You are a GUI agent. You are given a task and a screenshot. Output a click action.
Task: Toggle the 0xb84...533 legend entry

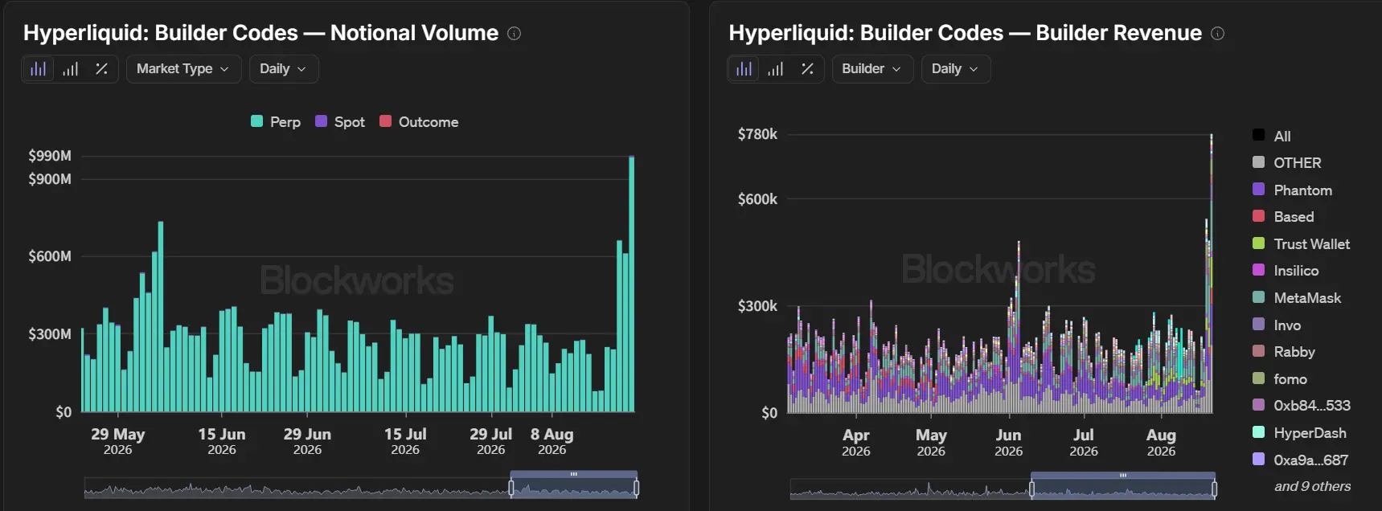tap(1302, 406)
